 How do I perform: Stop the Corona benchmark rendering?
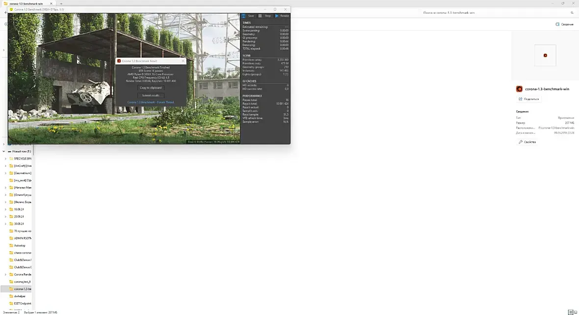point(265,16)
